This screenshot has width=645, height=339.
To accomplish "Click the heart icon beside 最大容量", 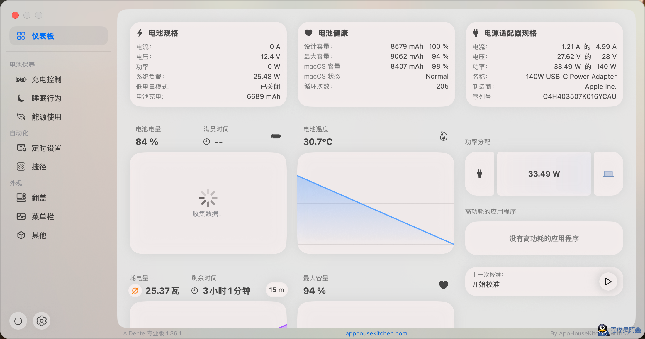I will (x=444, y=285).
